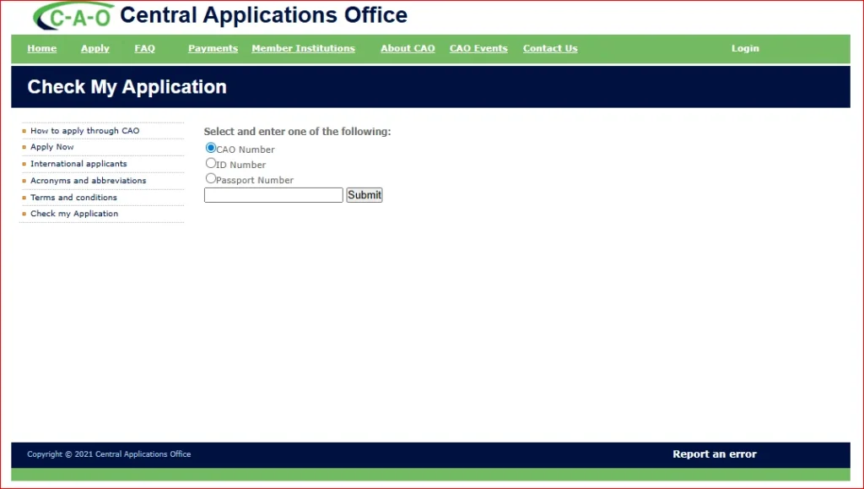
Task: Click Check my Application sidebar link
Action: pyautogui.click(x=74, y=214)
